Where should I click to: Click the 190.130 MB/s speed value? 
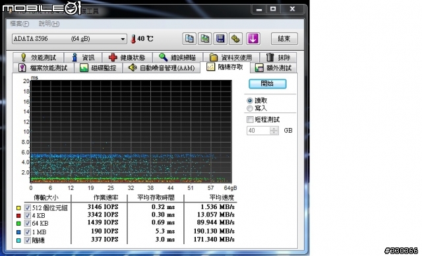coord(214,231)
